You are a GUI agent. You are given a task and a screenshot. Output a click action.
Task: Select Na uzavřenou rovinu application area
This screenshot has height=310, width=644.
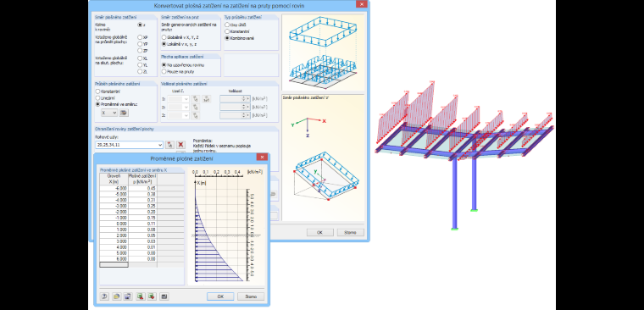164,65
